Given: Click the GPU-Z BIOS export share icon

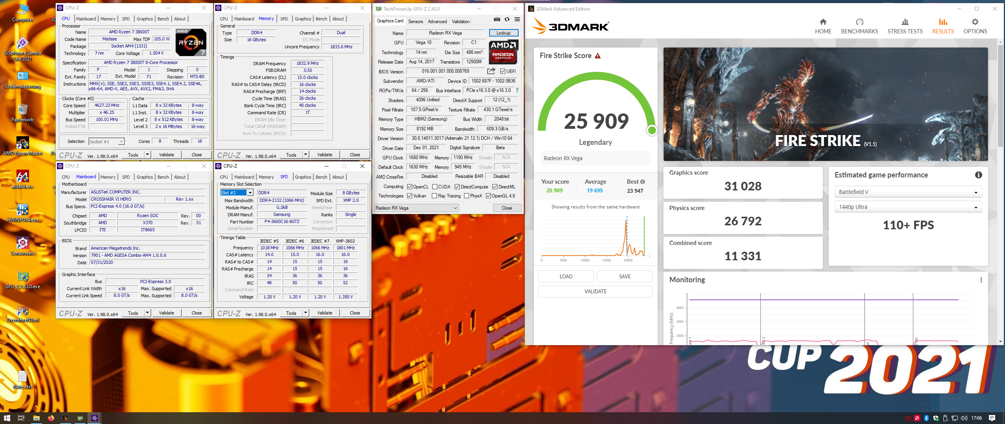Looking at the screenshot, I should [x=491, y=71].
